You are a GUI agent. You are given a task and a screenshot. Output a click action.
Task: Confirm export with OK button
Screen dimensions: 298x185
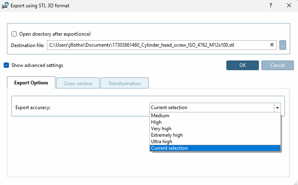(243, 65)
